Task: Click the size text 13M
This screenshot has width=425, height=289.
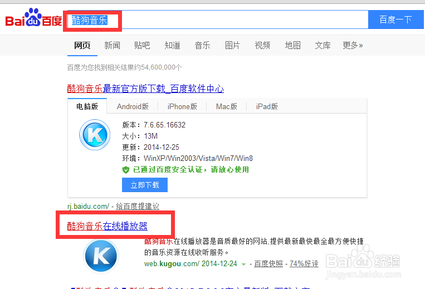Action: pos(151,136)
